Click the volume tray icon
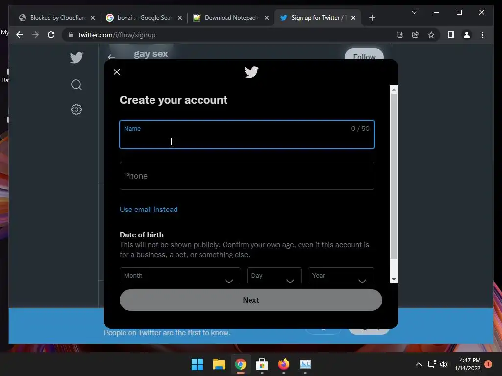 443,364
